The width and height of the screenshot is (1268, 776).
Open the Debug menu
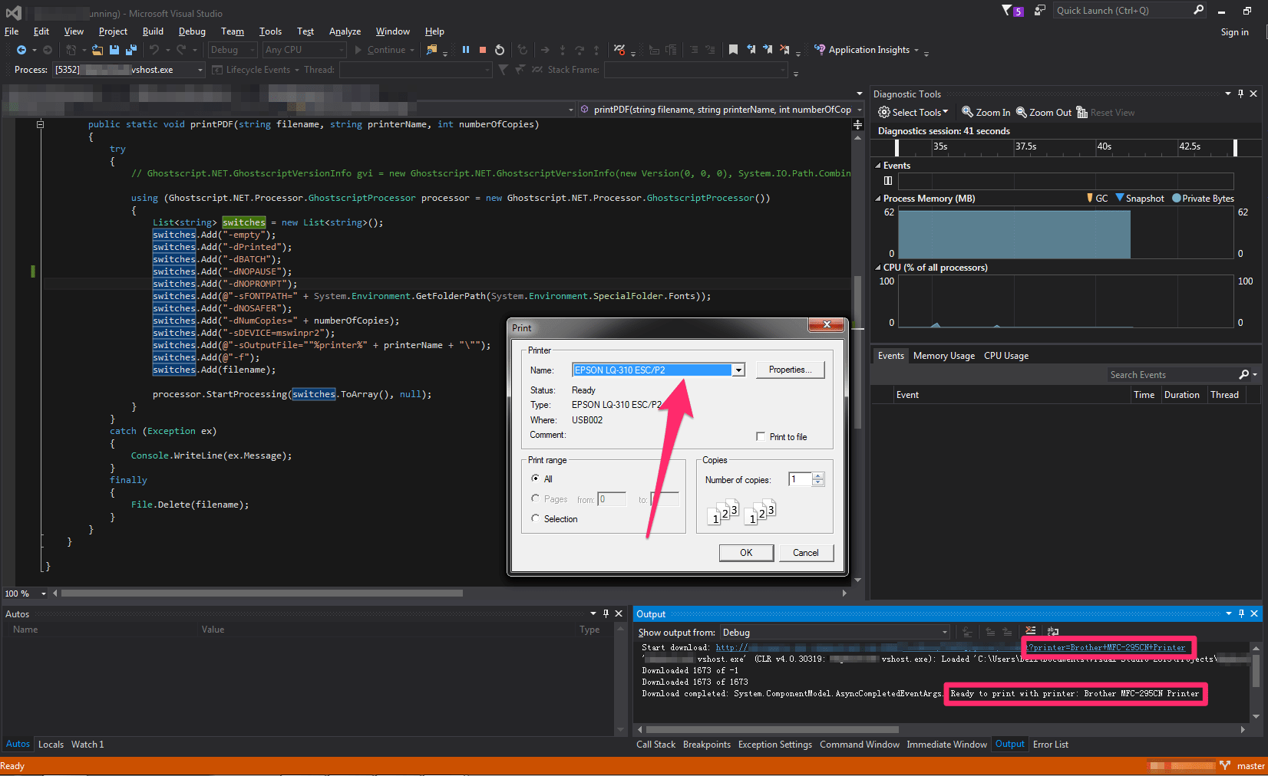pos(192,31)
